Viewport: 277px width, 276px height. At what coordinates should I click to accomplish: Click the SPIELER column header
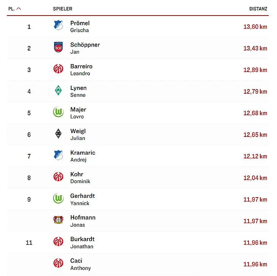[63, 9]
